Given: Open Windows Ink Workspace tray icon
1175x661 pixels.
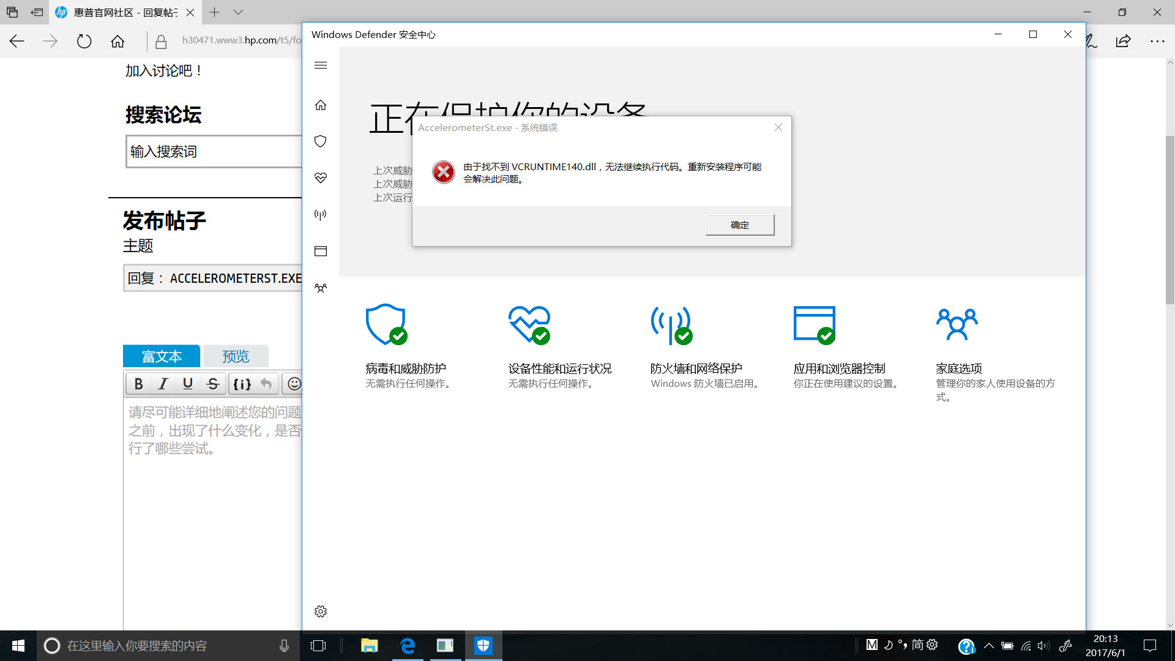Looking at the screenshot, I should 1065,646.
